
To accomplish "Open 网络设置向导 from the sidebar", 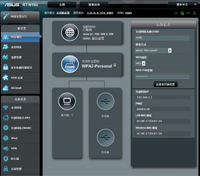I will point(20,17).
